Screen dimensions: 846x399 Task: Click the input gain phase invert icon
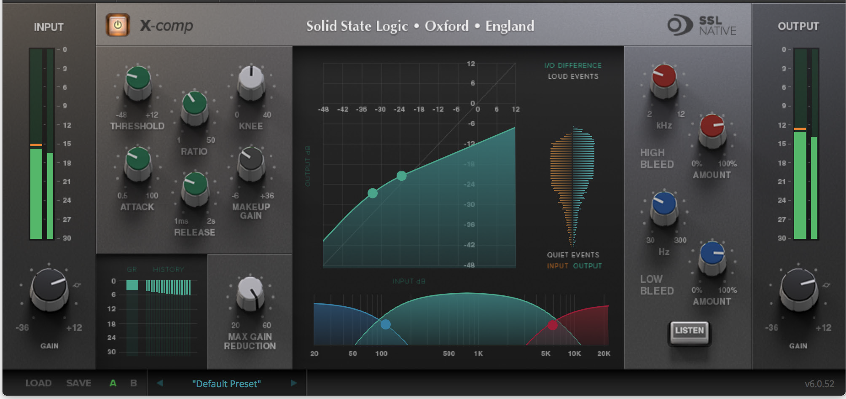point(77,285)
